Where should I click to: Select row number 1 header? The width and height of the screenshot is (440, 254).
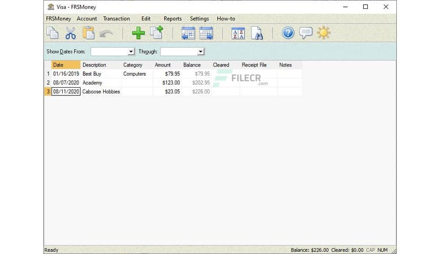(48, 74)
